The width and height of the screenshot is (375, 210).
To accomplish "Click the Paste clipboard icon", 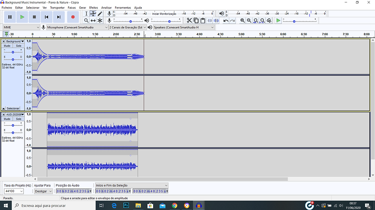I will 202,21.
